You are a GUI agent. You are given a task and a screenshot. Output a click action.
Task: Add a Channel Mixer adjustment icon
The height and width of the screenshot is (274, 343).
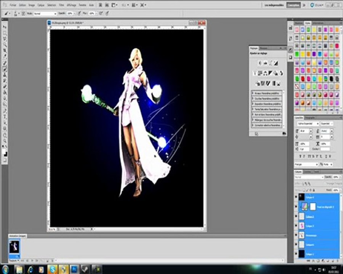click(281, 73)
